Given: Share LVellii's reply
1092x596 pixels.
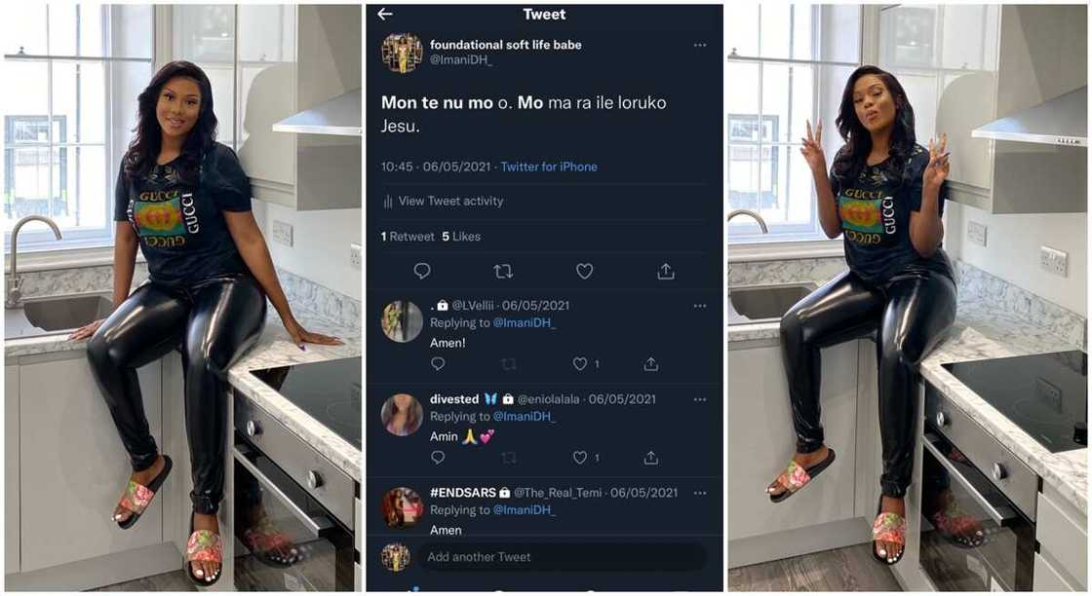Looking at the screenshot, I should pyautogui.click(x=651, y=364).
